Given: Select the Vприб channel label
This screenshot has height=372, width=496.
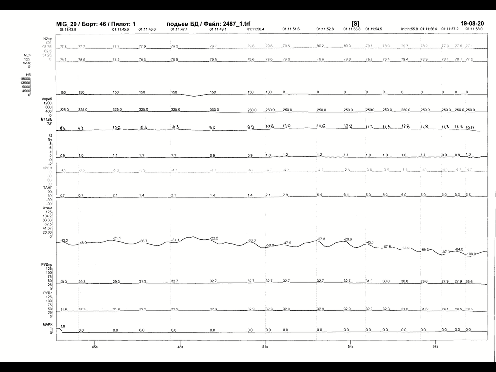Looking at the screenshot, I should pos(47,99).
